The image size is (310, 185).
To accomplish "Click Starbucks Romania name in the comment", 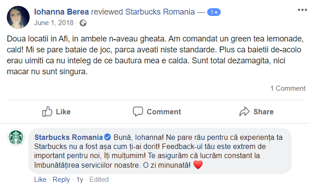I will [x=69, y=137].
